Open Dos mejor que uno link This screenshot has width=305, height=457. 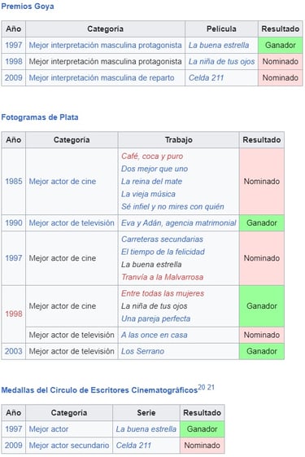[x=155, y=169]
